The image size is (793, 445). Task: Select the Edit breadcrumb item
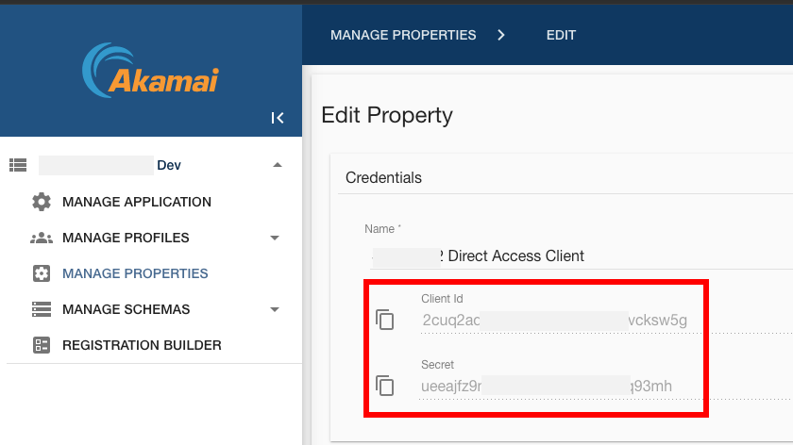(561, 35)
